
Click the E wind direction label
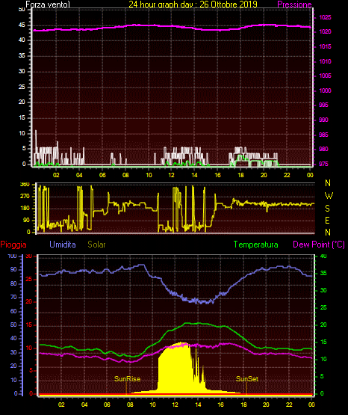pyautogui.click(x=327, y=220)
